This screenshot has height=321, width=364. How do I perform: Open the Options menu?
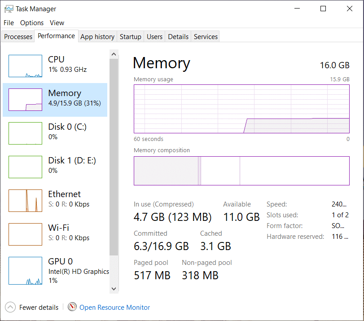[x=32, y=23]
